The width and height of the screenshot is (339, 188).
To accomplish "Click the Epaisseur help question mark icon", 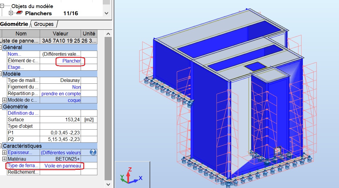I will point(93,152).
